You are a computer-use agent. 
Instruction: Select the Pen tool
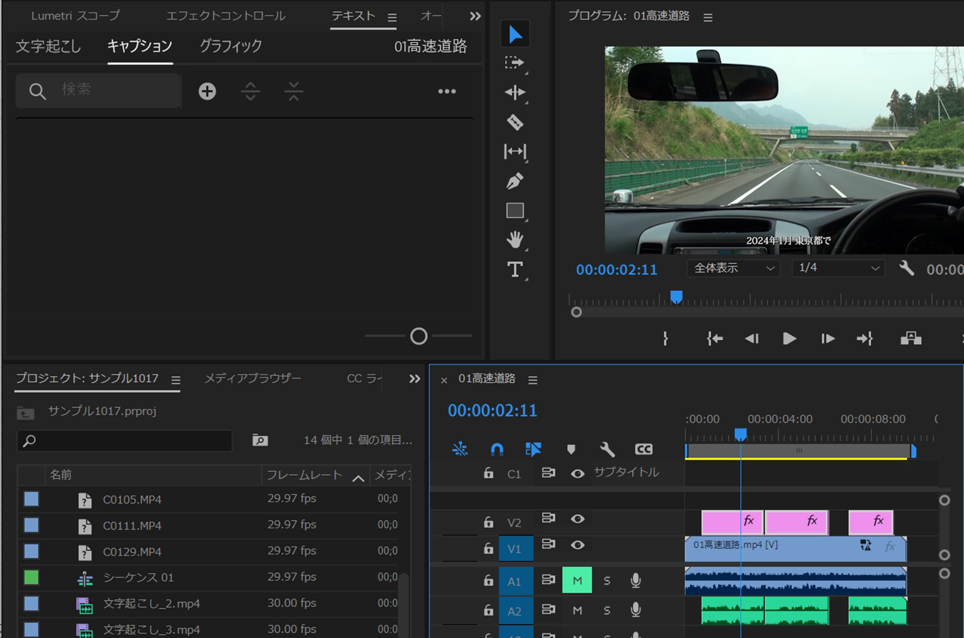(x=515, y=181)
